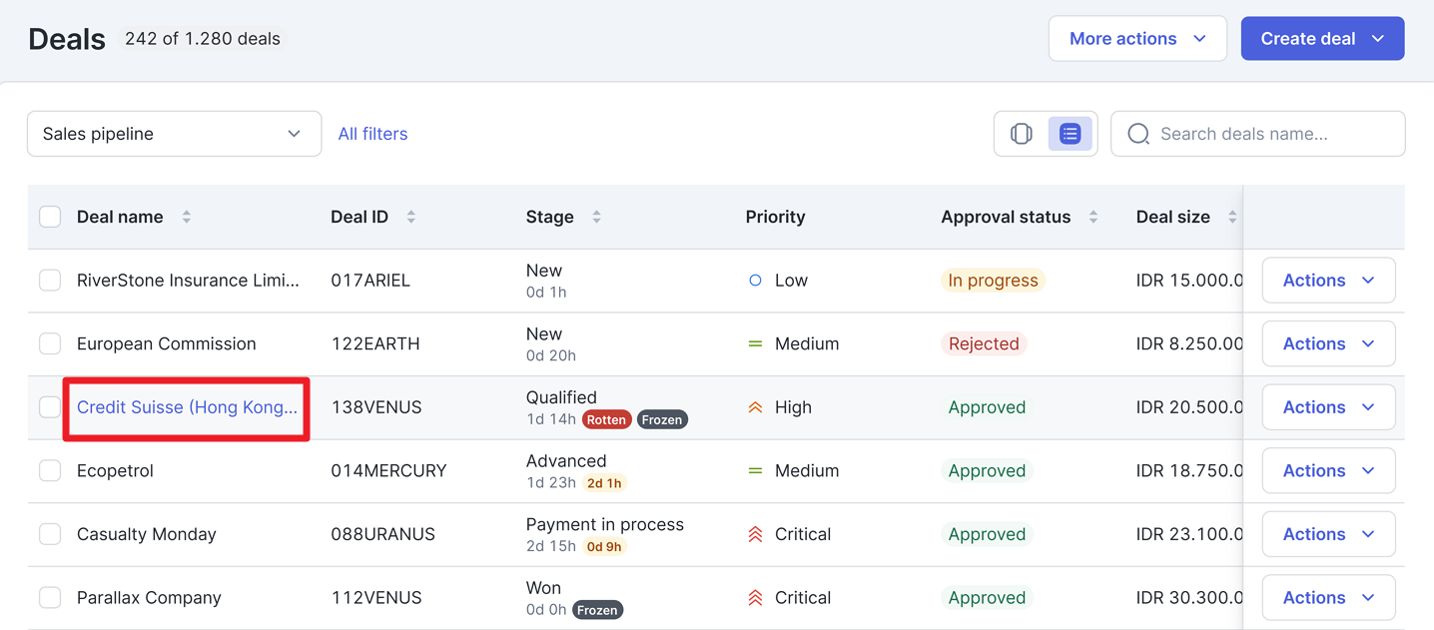
Task: Click deal ID 088URANUS
Action: tap(382, 534)
